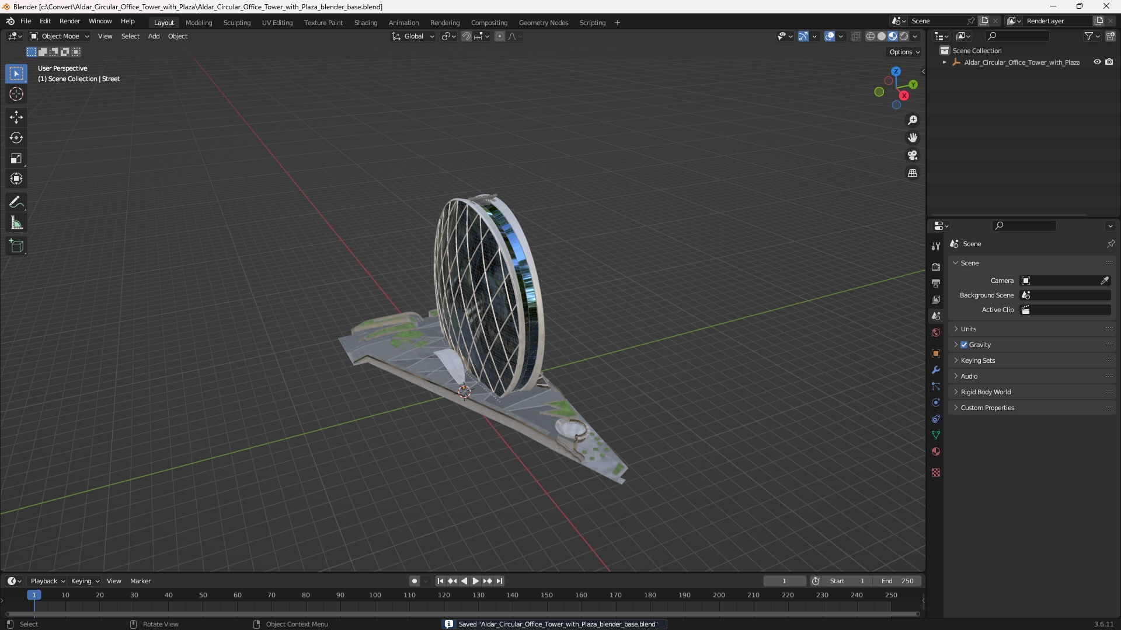Toggle snapping magnet button
Viewport: 1121px width, 630px height.
coord(466,36)
